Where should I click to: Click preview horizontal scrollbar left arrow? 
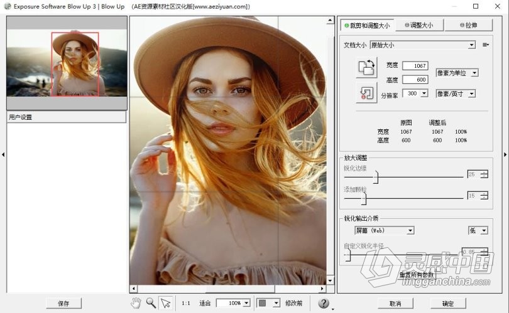[x=134, y=289]
